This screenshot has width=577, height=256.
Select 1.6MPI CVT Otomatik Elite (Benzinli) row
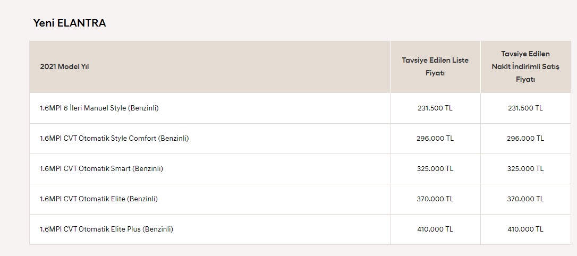pos(300,199)
